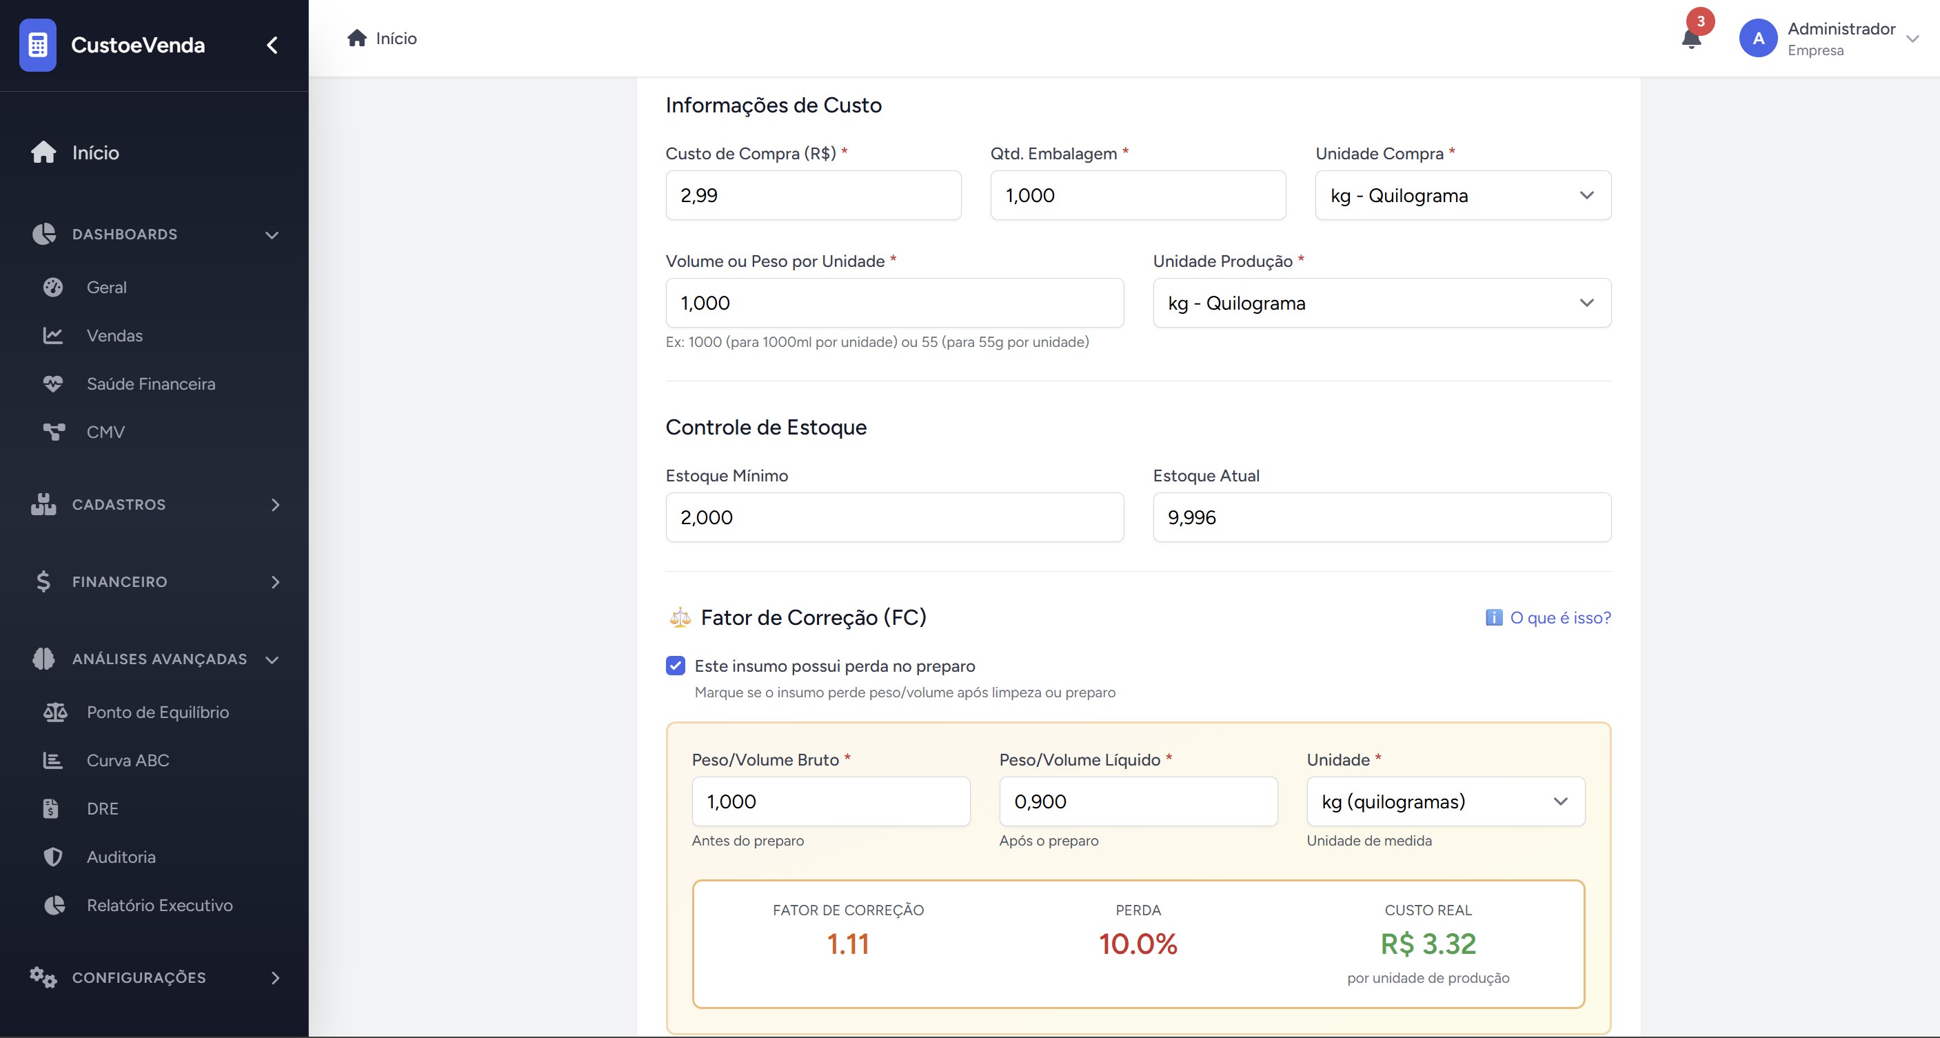
Task: Open the CMV dashboard item
Action: pyautogui.click(x=105, y=432)
